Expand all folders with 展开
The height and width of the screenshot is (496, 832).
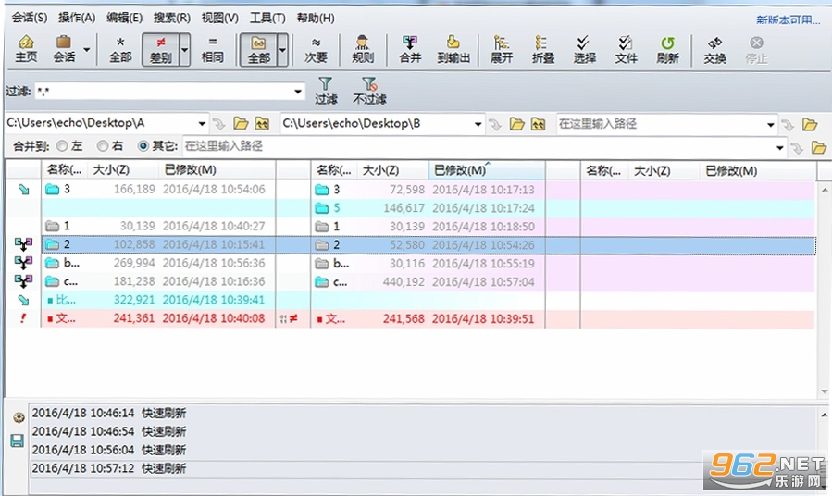point(501,49)
